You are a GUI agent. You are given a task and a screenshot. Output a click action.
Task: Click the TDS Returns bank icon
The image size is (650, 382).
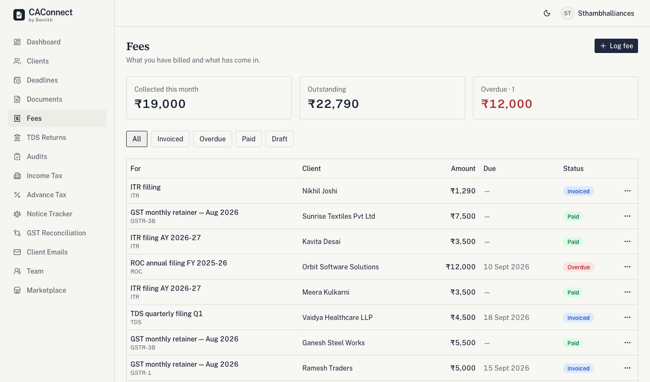coord(17,138)
